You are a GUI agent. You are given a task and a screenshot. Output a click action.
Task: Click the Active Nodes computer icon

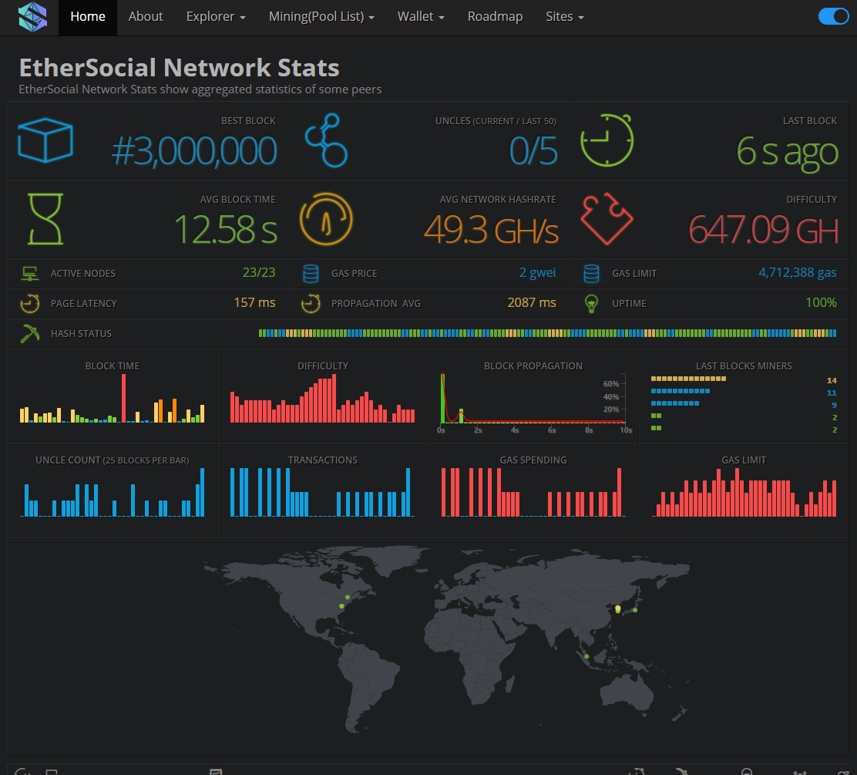point(30,274)
